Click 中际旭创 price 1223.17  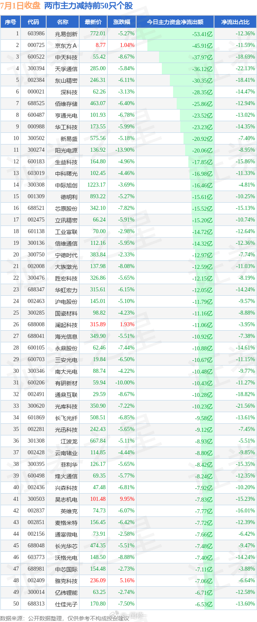(x=96, y=185)
